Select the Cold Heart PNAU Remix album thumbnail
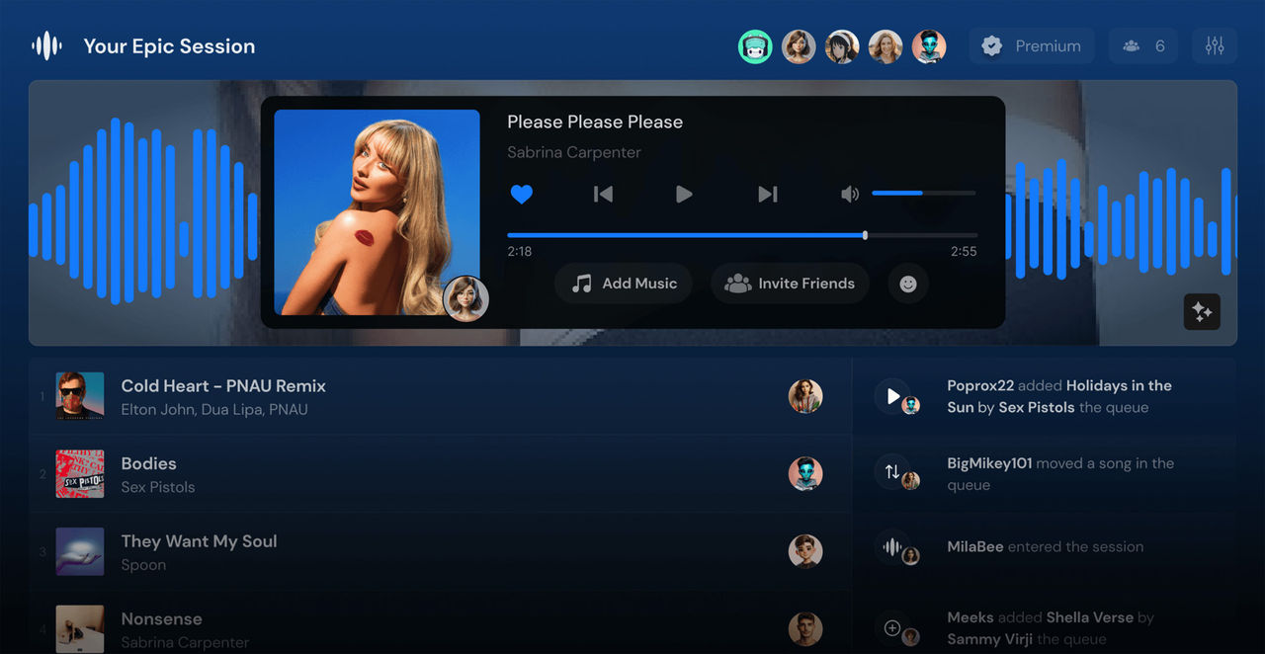The image size is (1265, 654). coord(79,395)
